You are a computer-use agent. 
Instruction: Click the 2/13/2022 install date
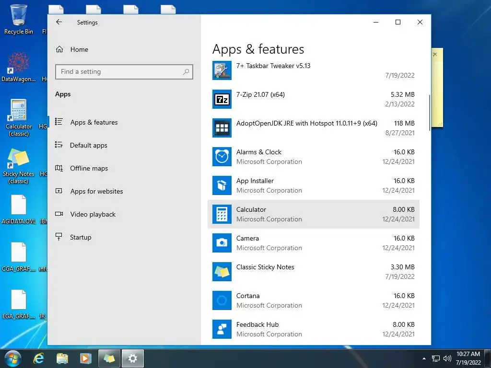[400, 104]
